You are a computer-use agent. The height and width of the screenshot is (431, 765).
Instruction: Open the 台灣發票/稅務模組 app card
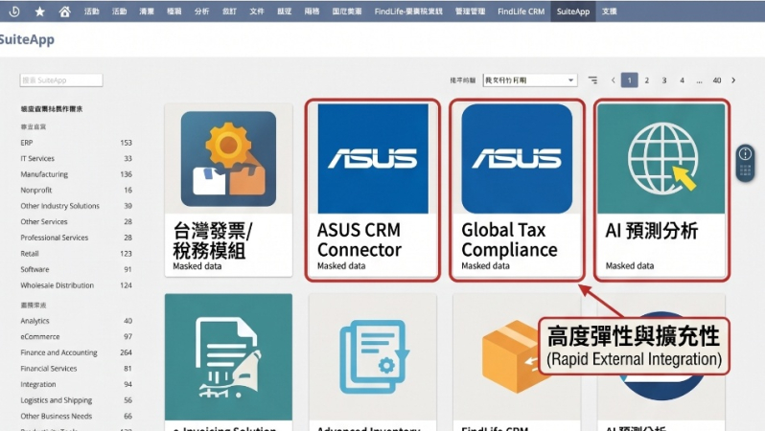(x=228, y=191)
